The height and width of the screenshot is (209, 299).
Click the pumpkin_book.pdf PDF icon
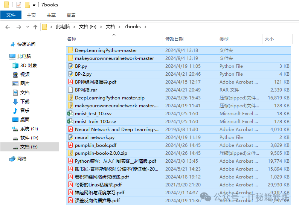point(70,145)
